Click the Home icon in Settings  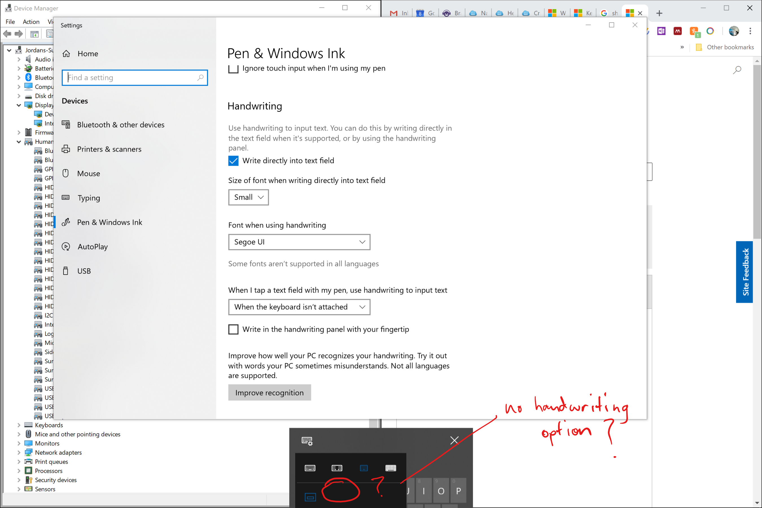pyautogui.click(x=66, y=54)
